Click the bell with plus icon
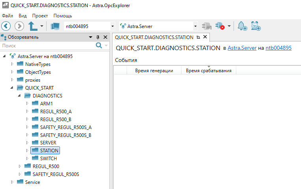The image size is (301, 189). [x=242, y=26]
